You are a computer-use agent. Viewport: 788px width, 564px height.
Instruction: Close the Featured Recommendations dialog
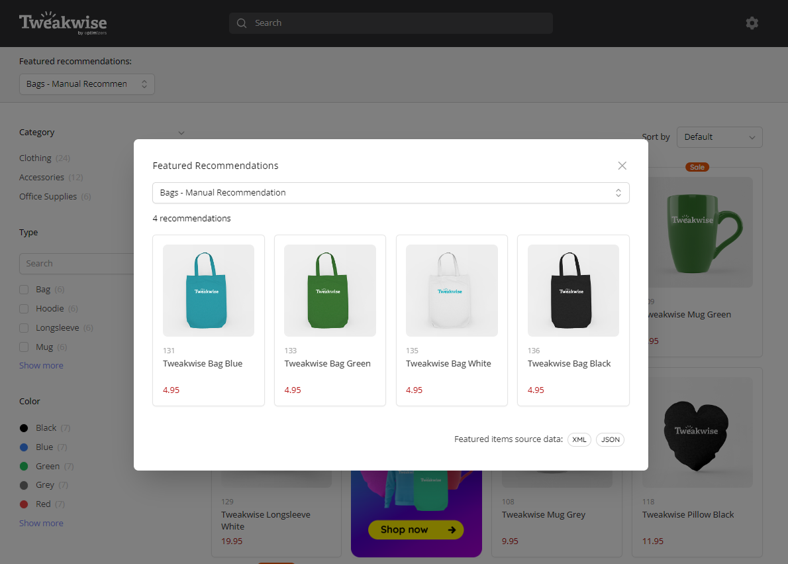[622, 166]
